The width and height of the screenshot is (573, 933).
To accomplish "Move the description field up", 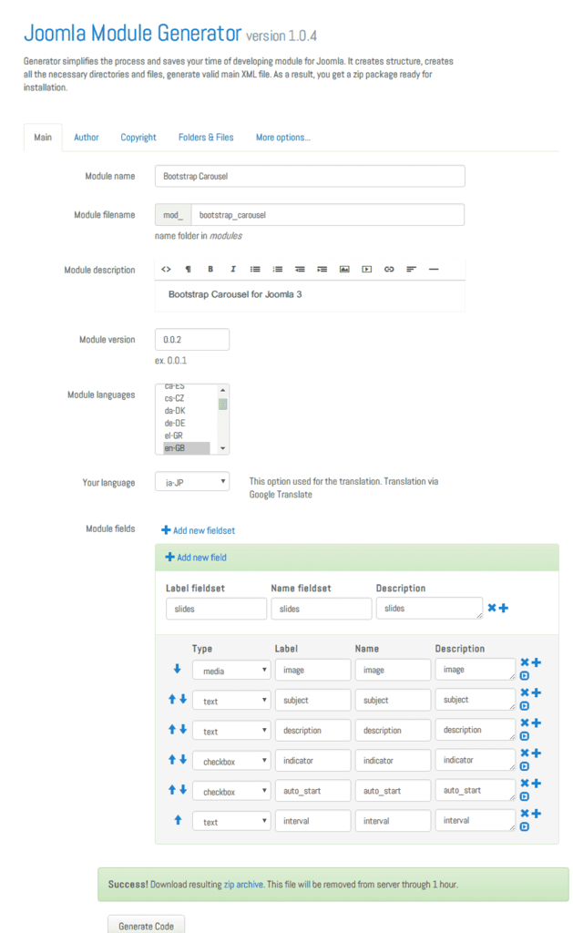I will coord(172,729).
